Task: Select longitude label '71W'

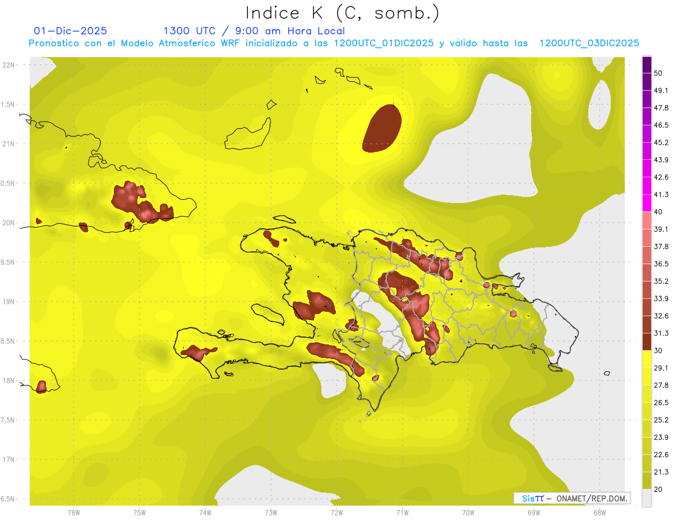Action: [402, 513]
